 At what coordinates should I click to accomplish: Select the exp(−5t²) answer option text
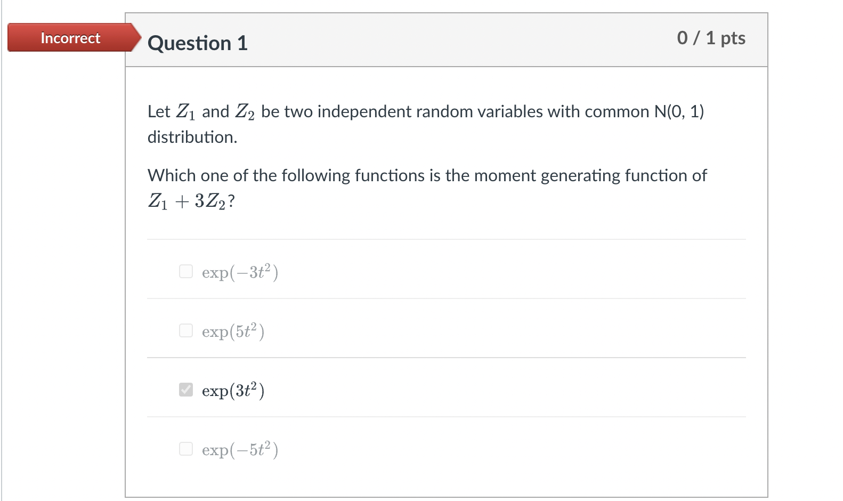[x=239, y=449]
